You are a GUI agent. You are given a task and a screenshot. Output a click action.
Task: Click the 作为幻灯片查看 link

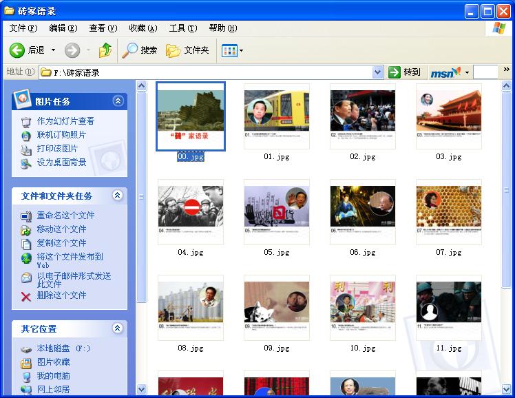point(65,121)
